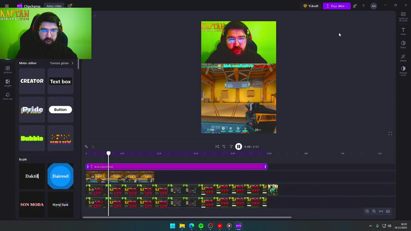
Task: Click the Yükselt upgrade button
Action: [311, 6]
